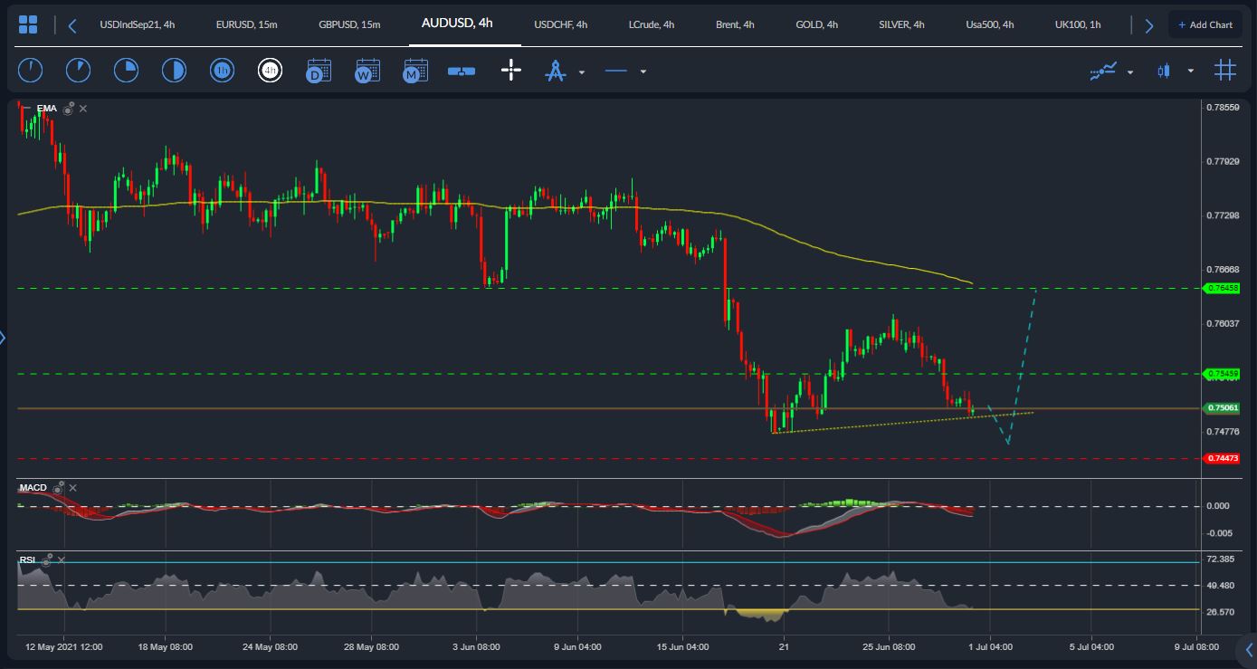This screenshot has width=1257, height=669.
Task: Expand the right side panel arrow
Action: tap(1250, 649)
